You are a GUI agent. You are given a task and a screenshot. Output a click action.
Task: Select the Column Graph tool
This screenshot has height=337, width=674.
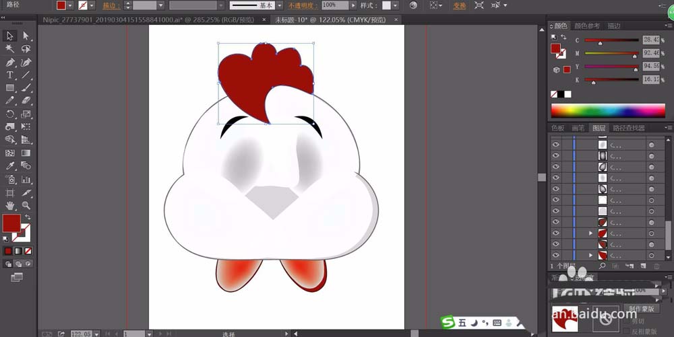tap(26, 179)
